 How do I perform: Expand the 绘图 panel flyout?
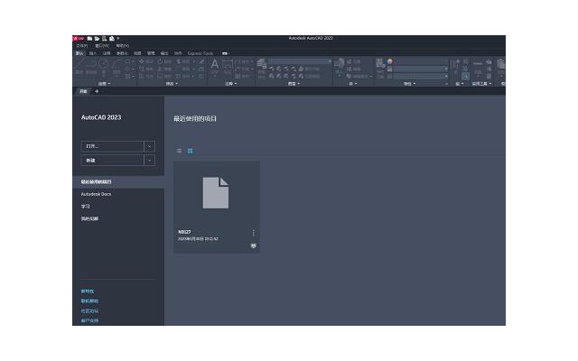(105, 84)
